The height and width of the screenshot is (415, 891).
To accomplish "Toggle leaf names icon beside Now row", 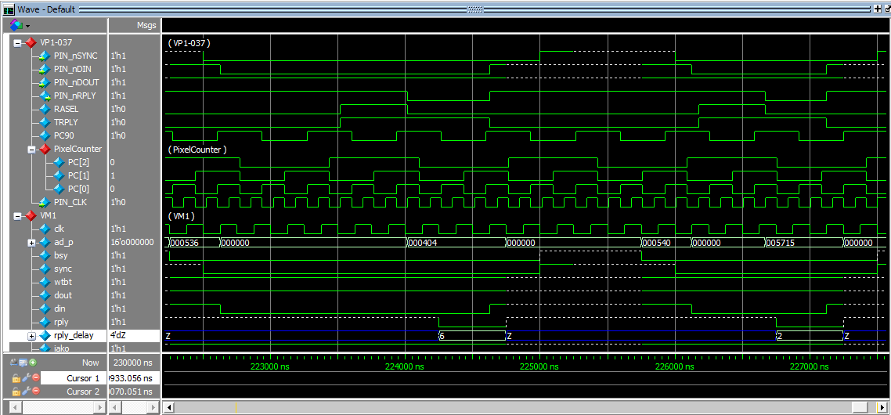I will pos(15,363).
